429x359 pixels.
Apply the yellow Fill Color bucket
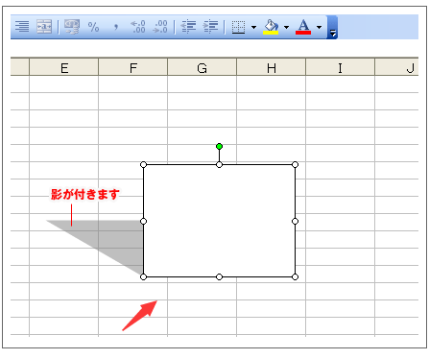pos(271,27)
